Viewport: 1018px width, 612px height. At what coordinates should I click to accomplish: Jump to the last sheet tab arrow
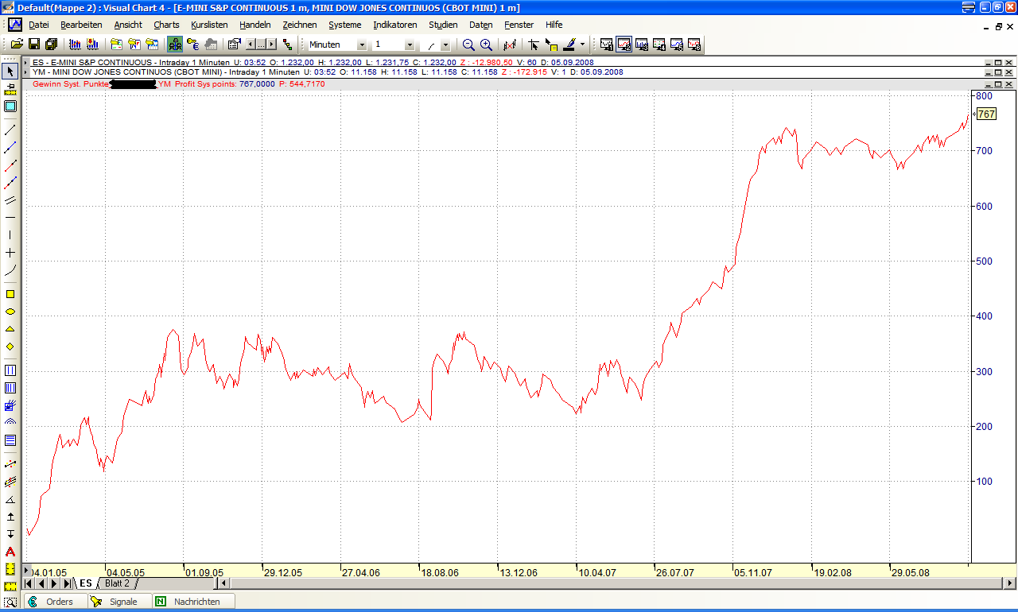pos(66,583)
